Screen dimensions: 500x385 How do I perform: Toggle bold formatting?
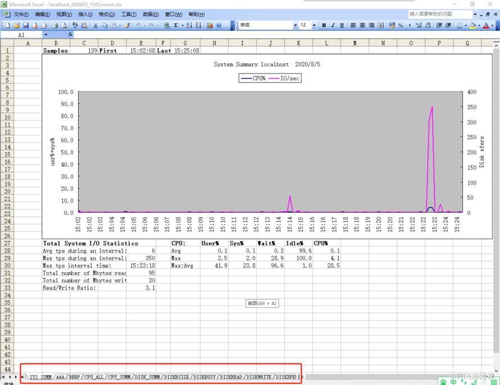[x=324, y=25]
